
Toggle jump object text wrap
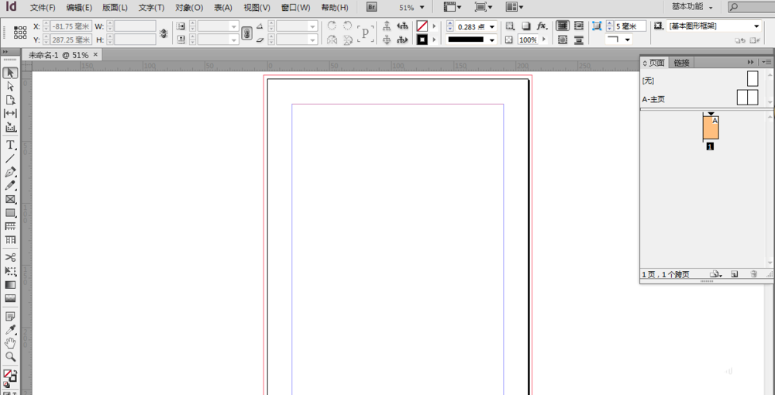[578, 40]
